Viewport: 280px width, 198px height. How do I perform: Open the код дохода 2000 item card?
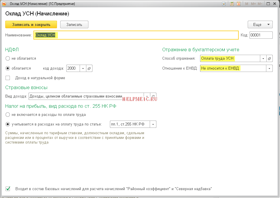[89, 68]
